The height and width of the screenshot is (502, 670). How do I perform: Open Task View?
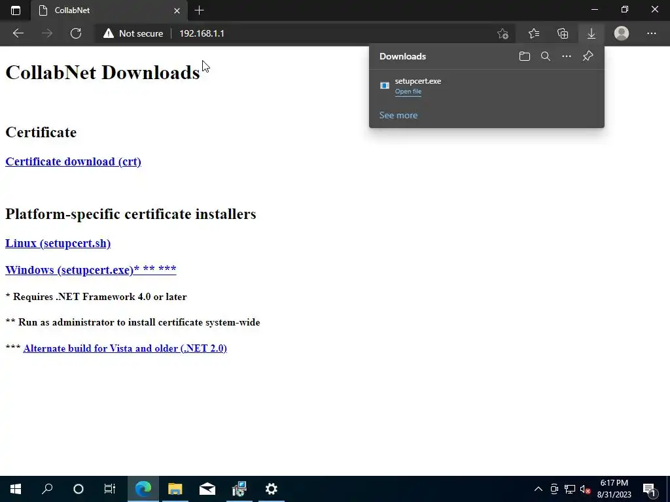110,489
